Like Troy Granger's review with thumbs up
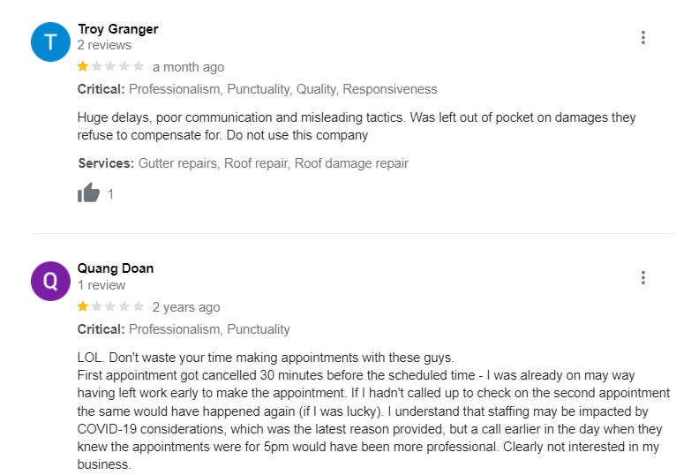691x475 pixels. (x=88, y=193)
